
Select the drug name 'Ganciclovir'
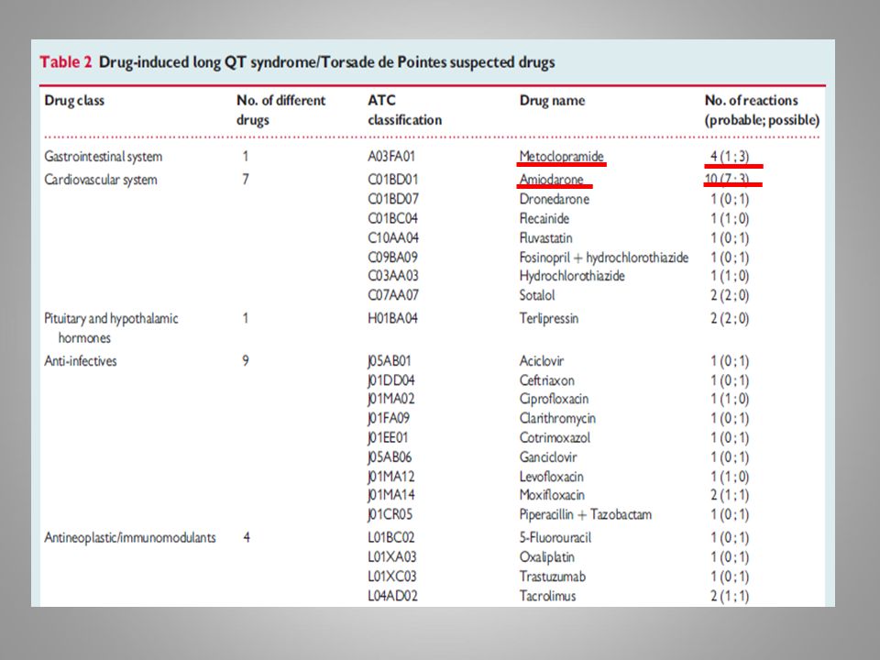[x=548, y=457]
